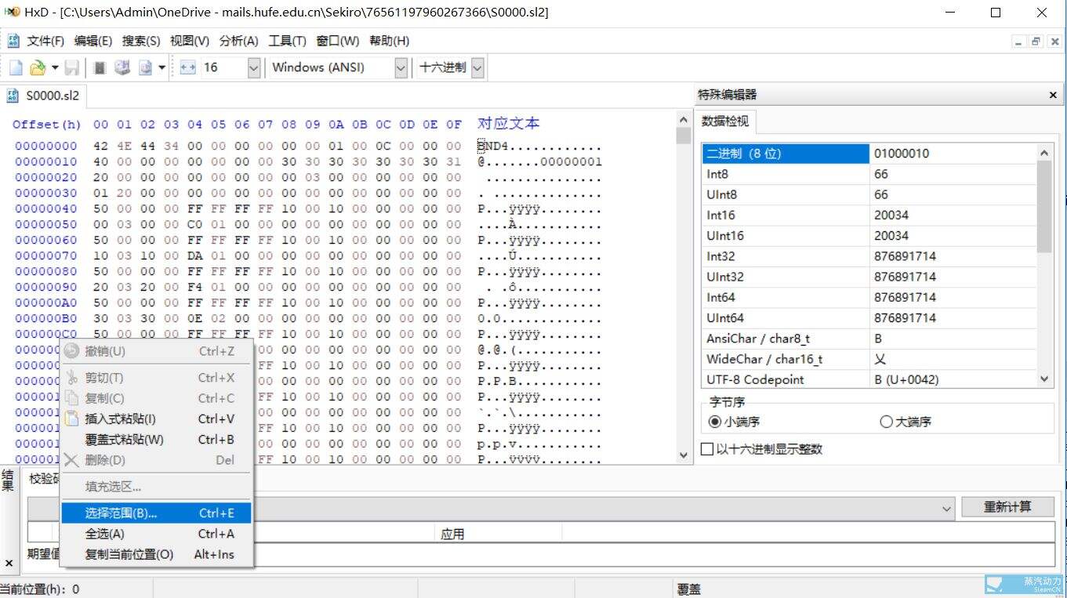Click the Offset(h) column header
This screenshot has width=1067, height=598.
pos(47,124)
